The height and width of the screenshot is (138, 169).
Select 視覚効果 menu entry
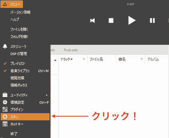point(17,78)
